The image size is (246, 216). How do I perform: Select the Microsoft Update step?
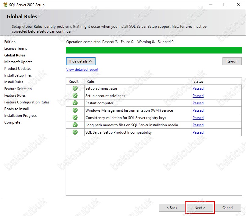tap(18, 62)
